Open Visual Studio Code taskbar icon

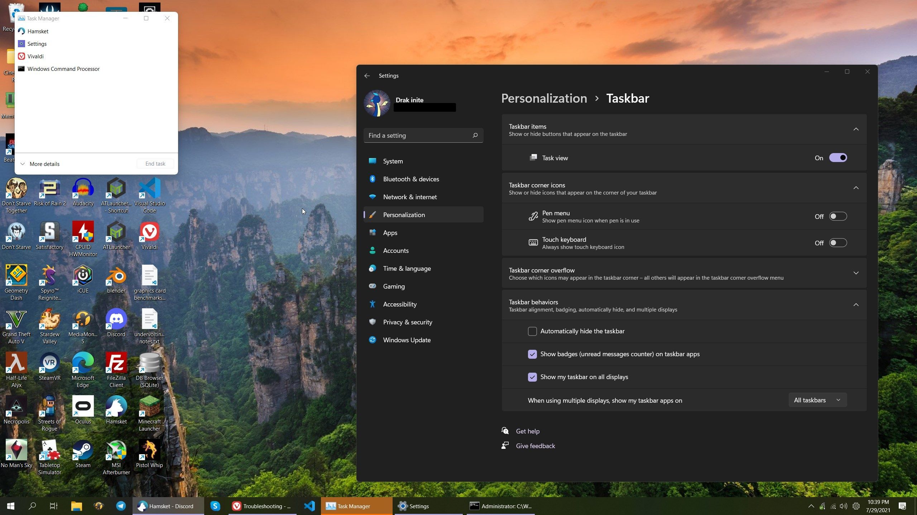(x=309, y=506)
